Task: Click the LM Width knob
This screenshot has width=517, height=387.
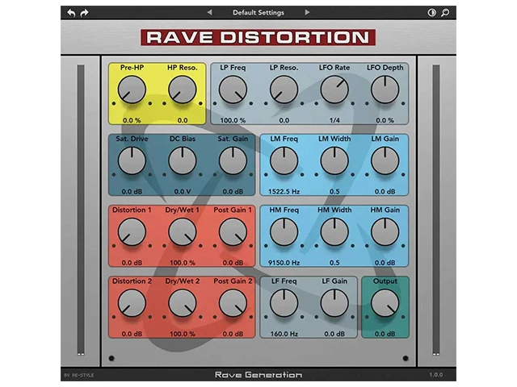Action: (334, 160)
